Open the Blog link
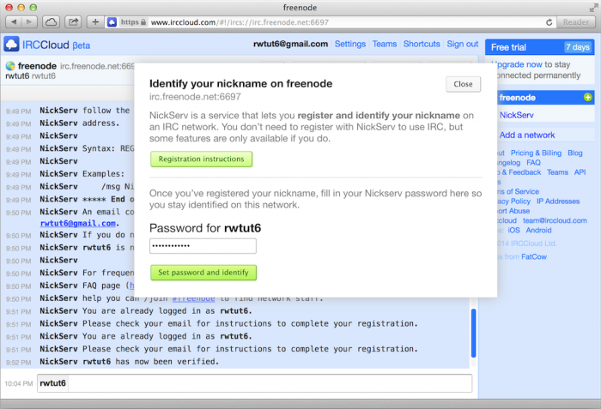The image size is (601, 409). (575, 153)
